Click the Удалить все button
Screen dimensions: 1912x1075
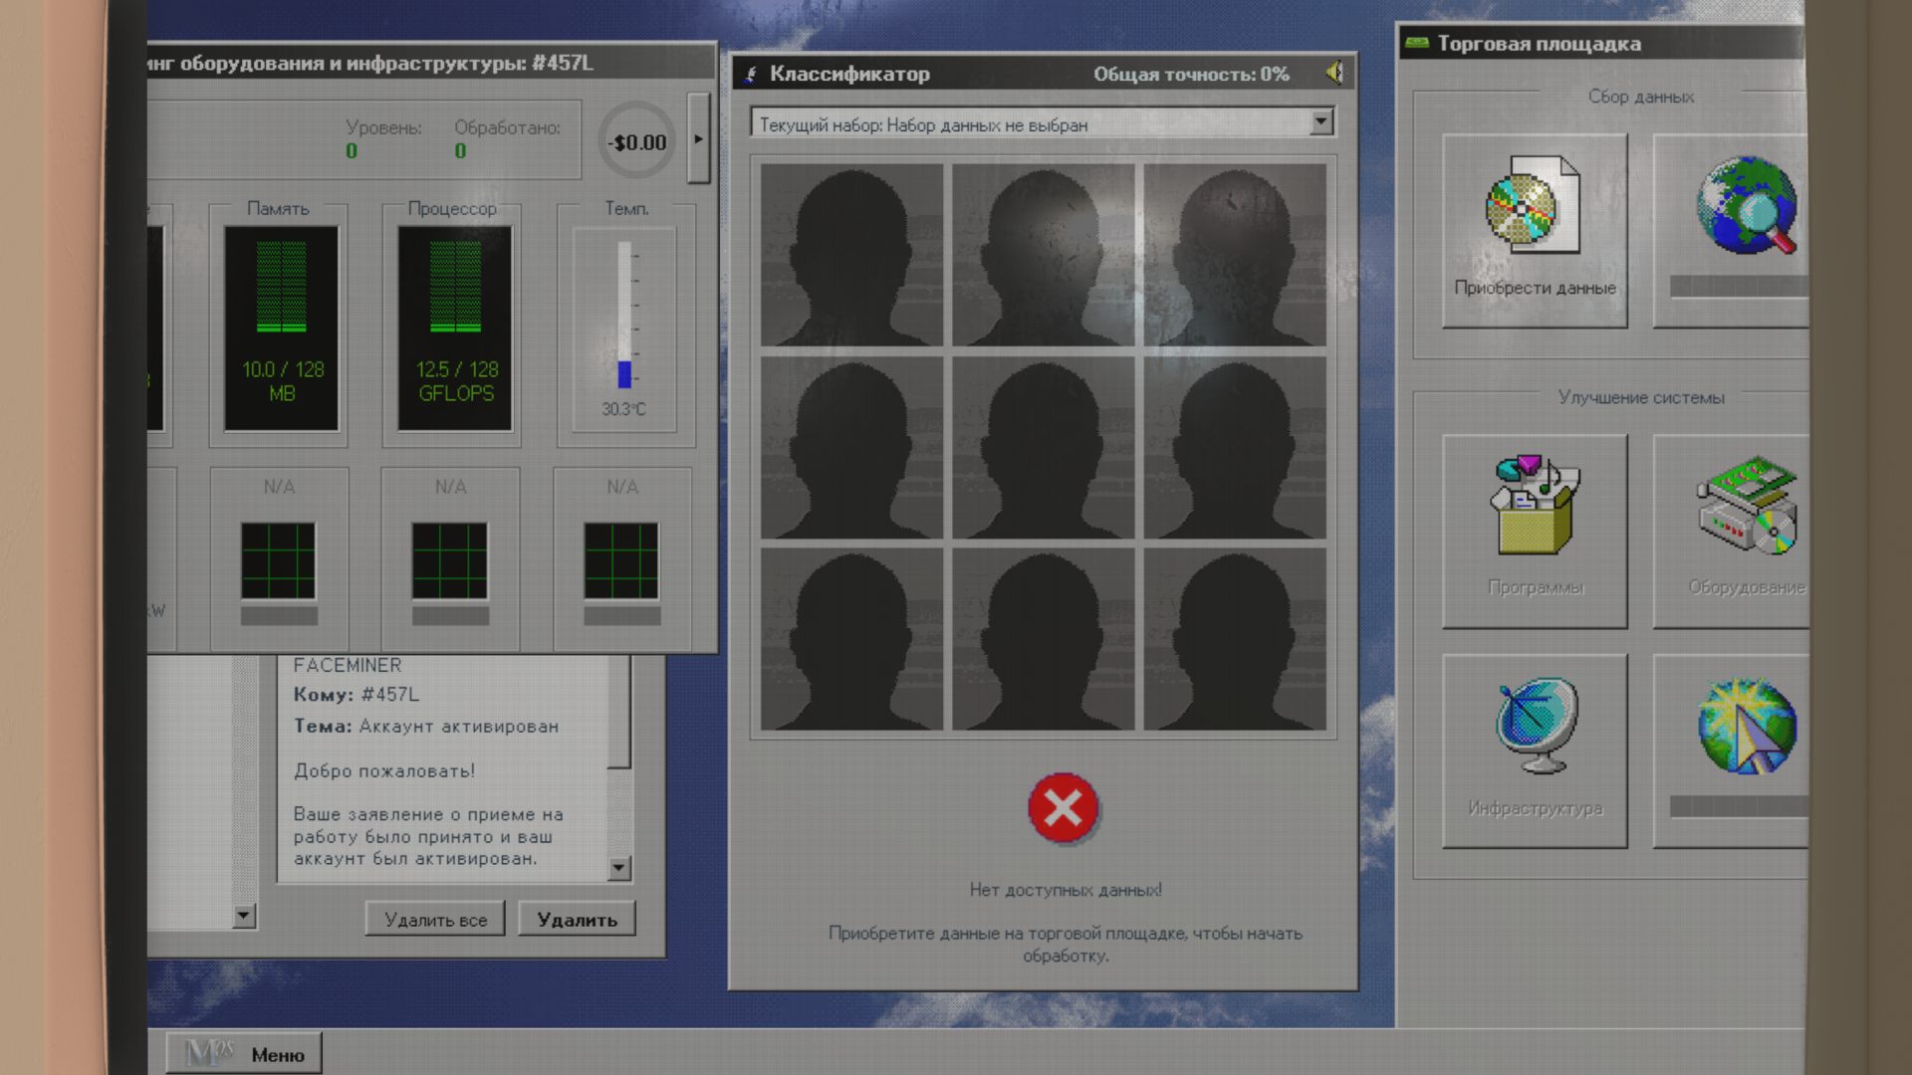point(435,919)
